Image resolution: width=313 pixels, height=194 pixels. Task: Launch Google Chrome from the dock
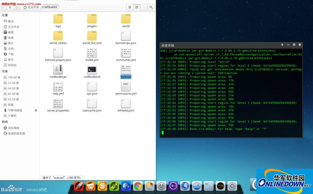click(137, 186)
